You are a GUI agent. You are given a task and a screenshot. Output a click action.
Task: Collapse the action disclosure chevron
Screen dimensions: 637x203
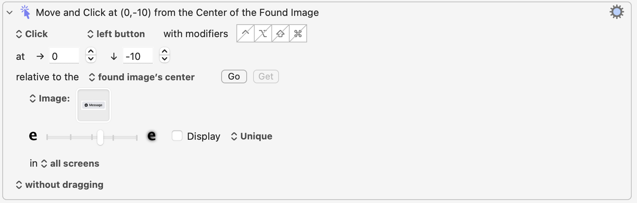coord(10,12)
